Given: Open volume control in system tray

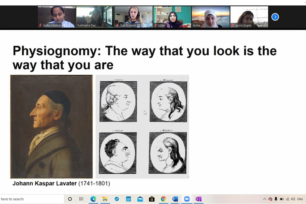Looking at the screenshot, I should pyautogui.click(x=293, y=199).
